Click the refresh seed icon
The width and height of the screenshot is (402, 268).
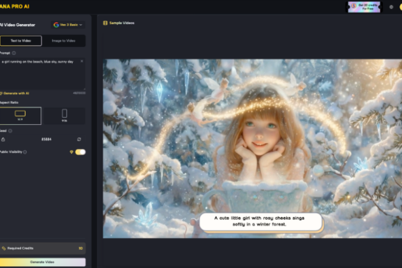click(x=79, y=139)
